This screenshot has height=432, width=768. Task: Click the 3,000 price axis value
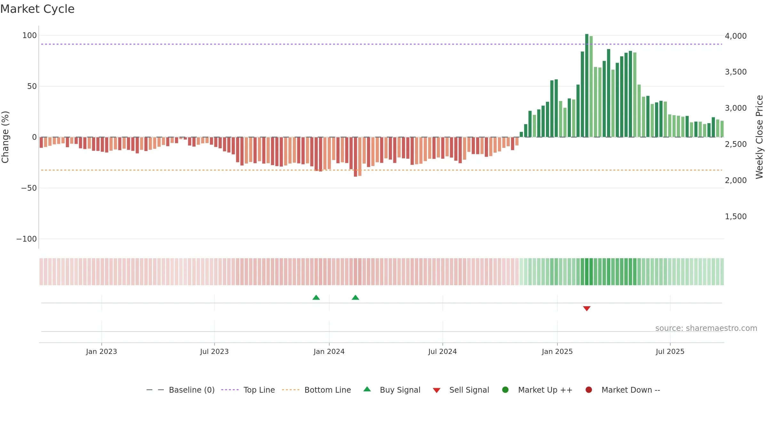coord(736,108)
